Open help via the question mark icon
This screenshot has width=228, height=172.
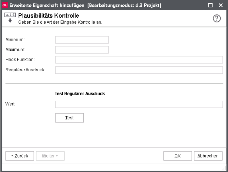point(217,18)
